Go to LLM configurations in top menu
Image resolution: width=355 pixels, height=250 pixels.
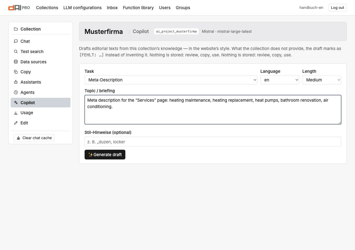[82, 8]
